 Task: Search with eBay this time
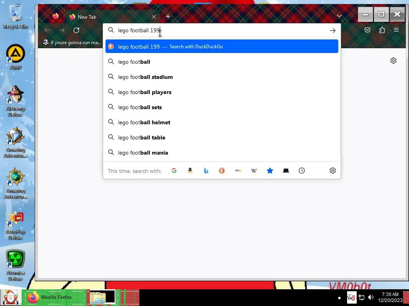238,171
